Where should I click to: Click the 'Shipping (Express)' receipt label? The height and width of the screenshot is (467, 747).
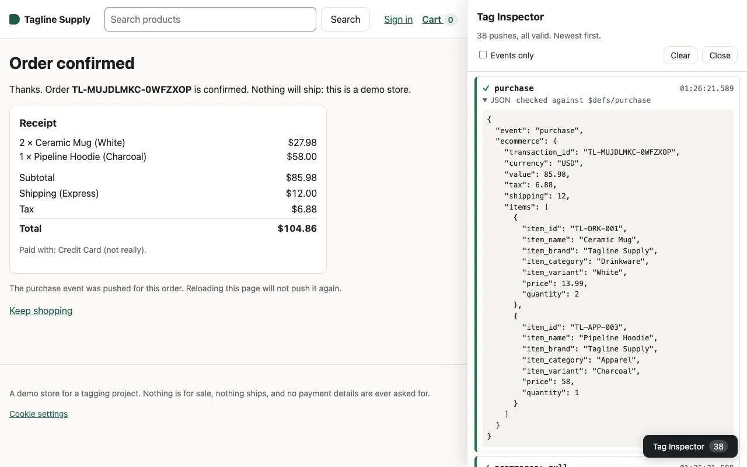(x=59, y=193)
